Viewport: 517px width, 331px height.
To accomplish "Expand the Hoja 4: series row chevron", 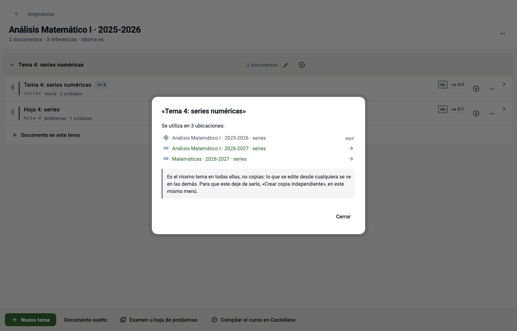I will point(504,109).
